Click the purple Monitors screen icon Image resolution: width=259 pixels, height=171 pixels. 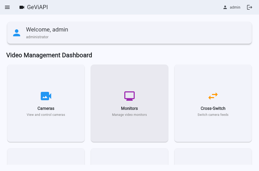tap(129, 96)
